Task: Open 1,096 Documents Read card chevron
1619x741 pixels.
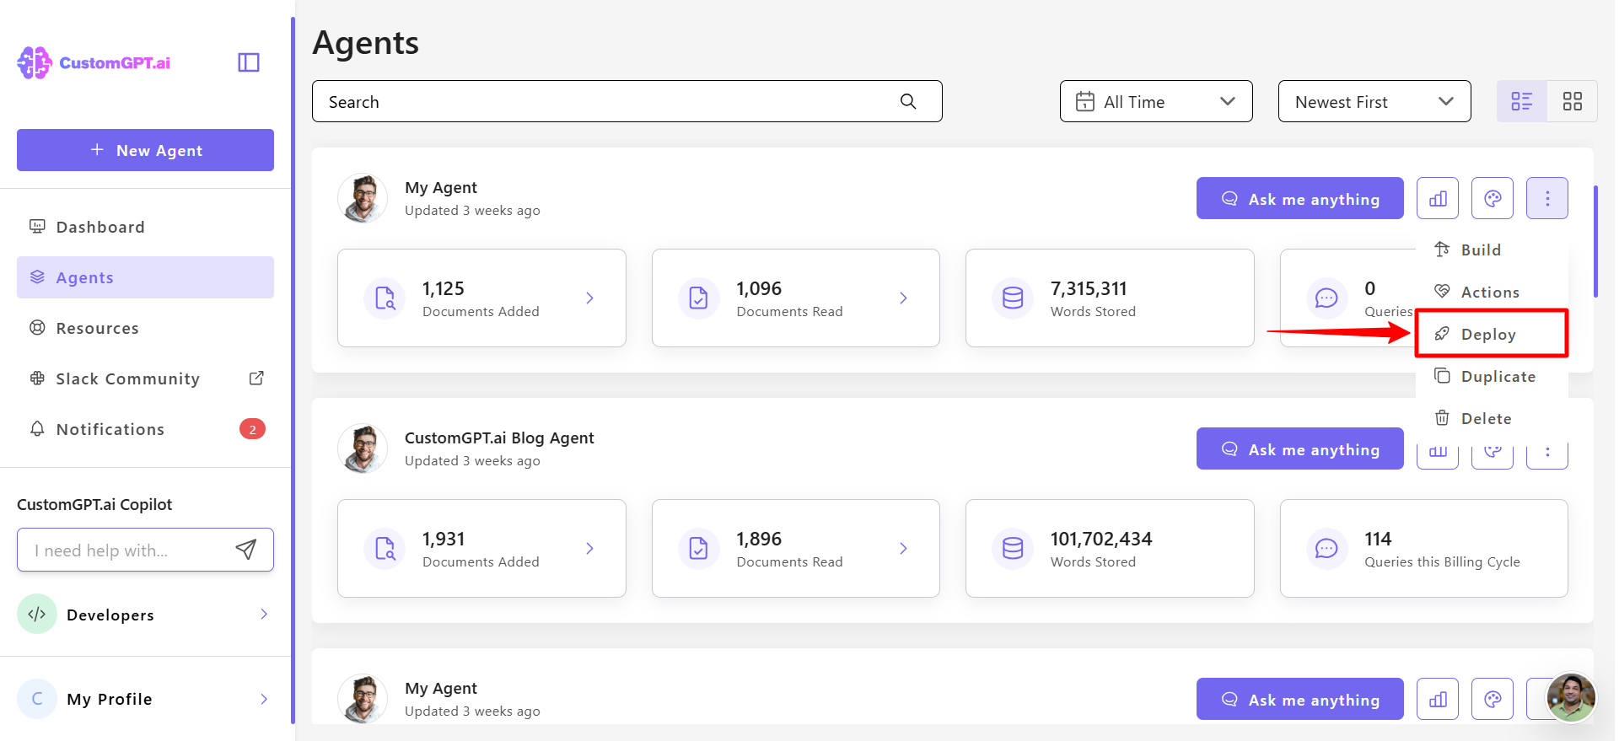Action: 903,298
